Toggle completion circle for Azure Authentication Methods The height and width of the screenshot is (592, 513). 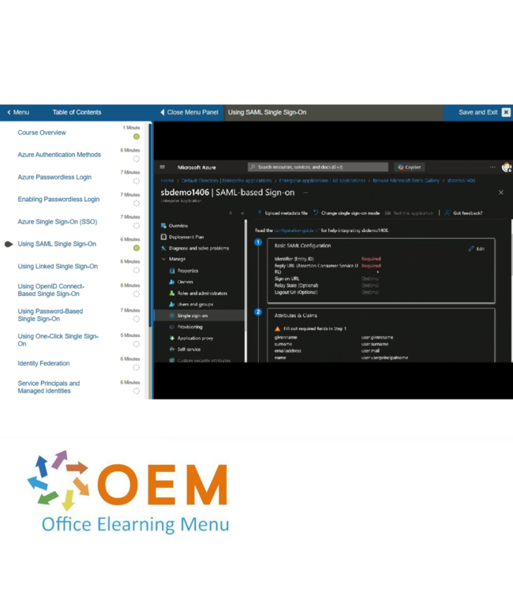click(x=137, y=159)
